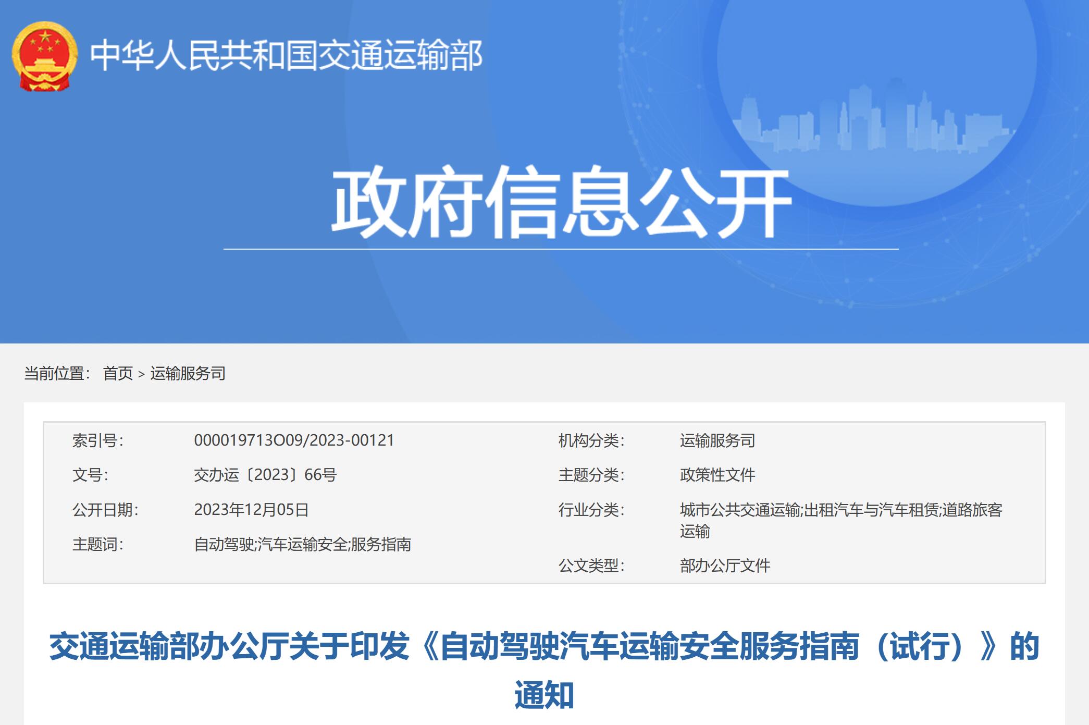Go to 首页 in breadcrumb

click(118, 373)
